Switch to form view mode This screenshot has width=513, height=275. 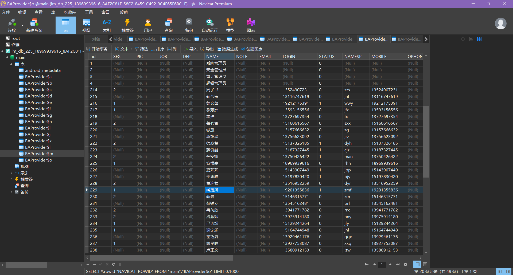tap(425, 264)
